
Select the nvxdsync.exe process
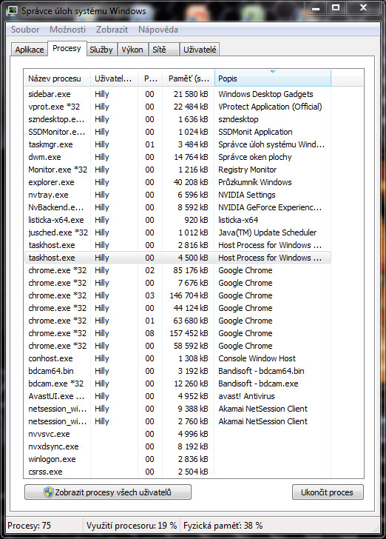(x=177, y=446)
